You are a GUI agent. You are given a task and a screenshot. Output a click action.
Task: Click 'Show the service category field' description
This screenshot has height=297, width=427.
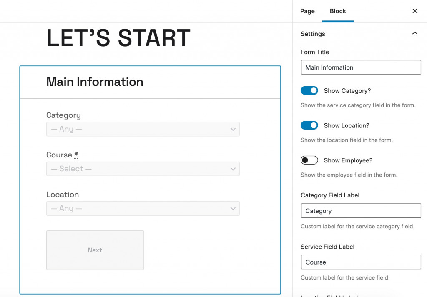[358, 105]
